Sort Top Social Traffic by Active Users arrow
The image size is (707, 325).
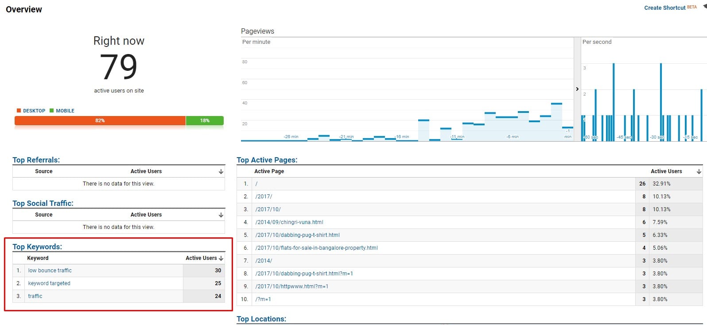(x=221, y=215)
